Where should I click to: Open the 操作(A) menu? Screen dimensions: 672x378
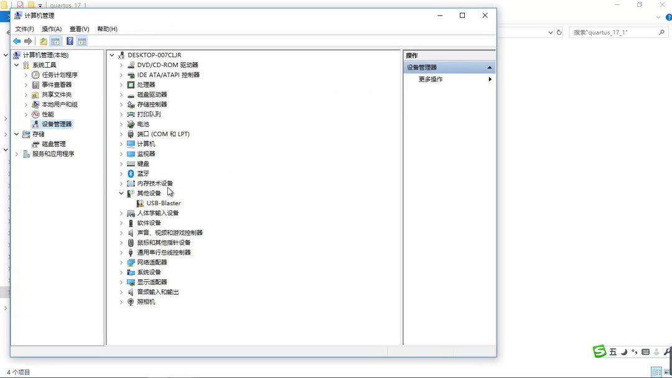click(x=52, y=29)
